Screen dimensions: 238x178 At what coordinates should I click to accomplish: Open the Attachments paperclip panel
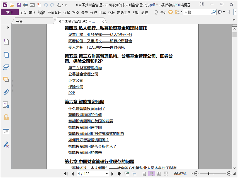(6, 92)
